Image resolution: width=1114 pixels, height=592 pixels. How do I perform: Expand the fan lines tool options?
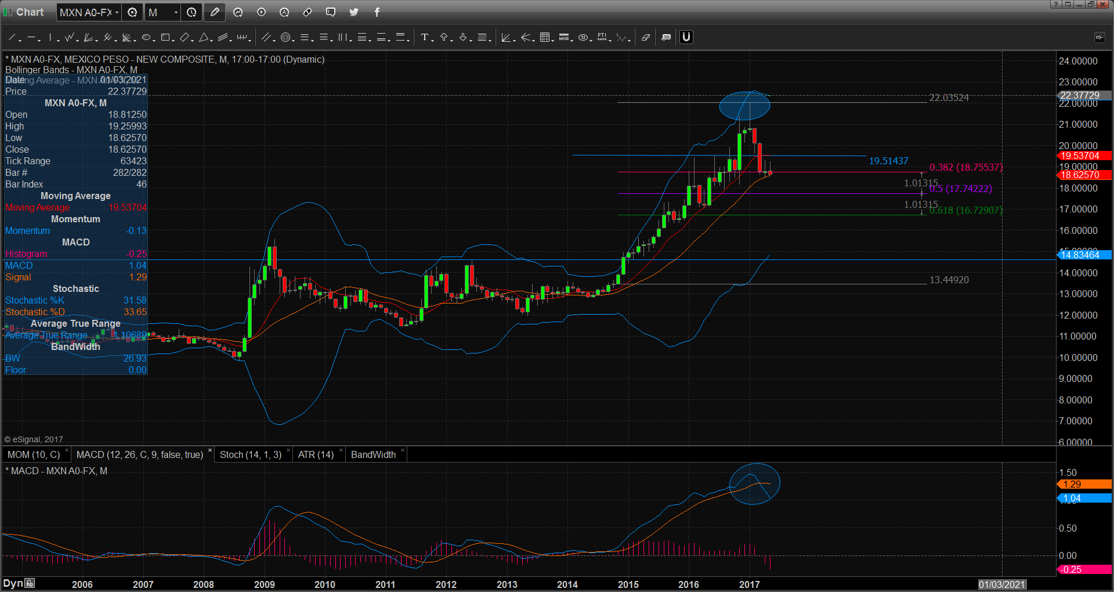pos(96,40)
